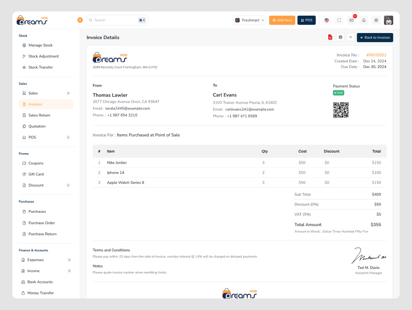Open settings gear in header
Screen dimensions: 412x310
(x=376, y=20)
